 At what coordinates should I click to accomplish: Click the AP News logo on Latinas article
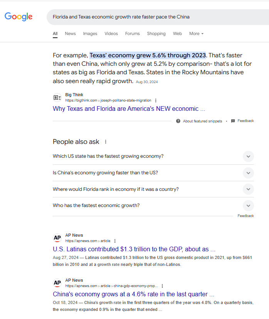[57, 238]
